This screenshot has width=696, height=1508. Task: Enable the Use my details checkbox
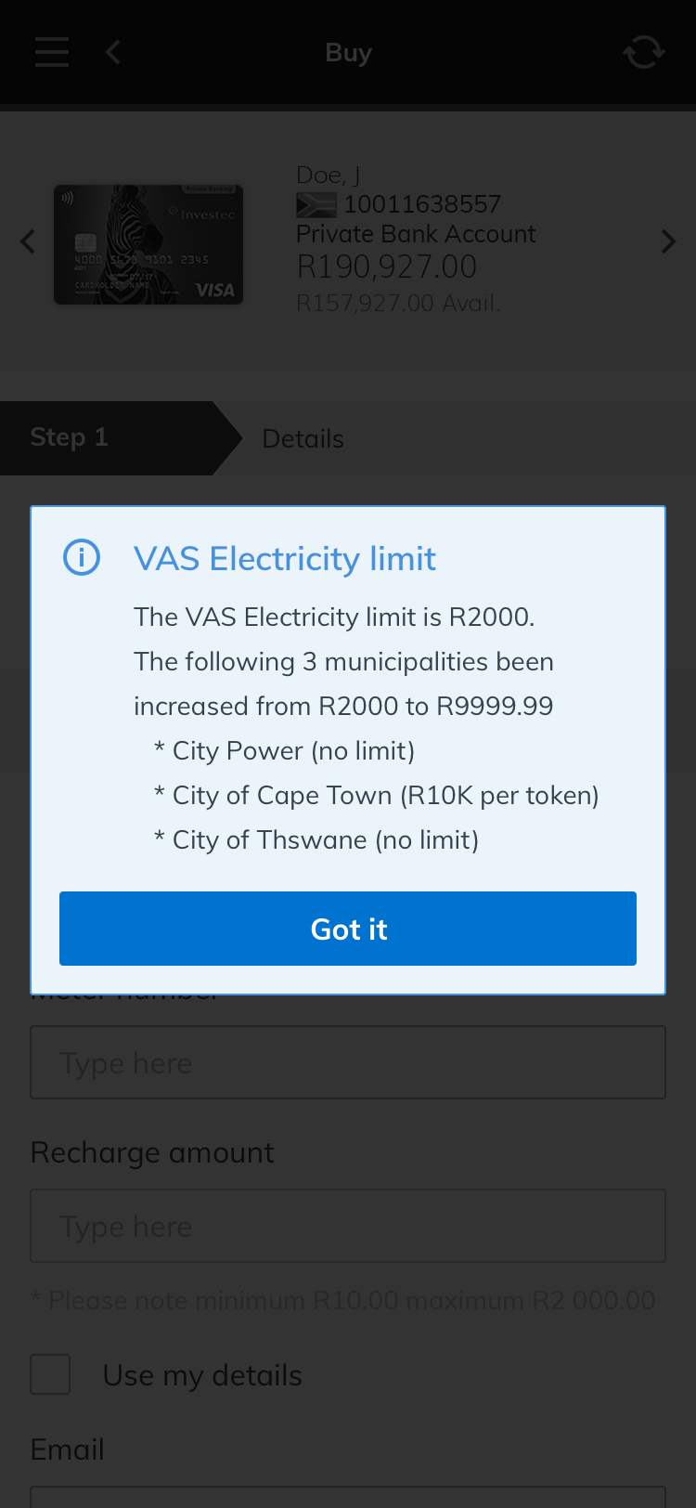(x=50, y=1374)
